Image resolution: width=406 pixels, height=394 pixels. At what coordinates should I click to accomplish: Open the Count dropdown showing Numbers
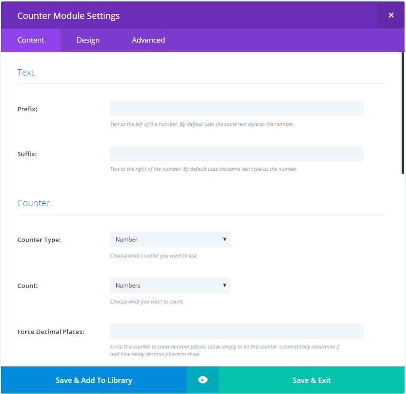point(170,286)
